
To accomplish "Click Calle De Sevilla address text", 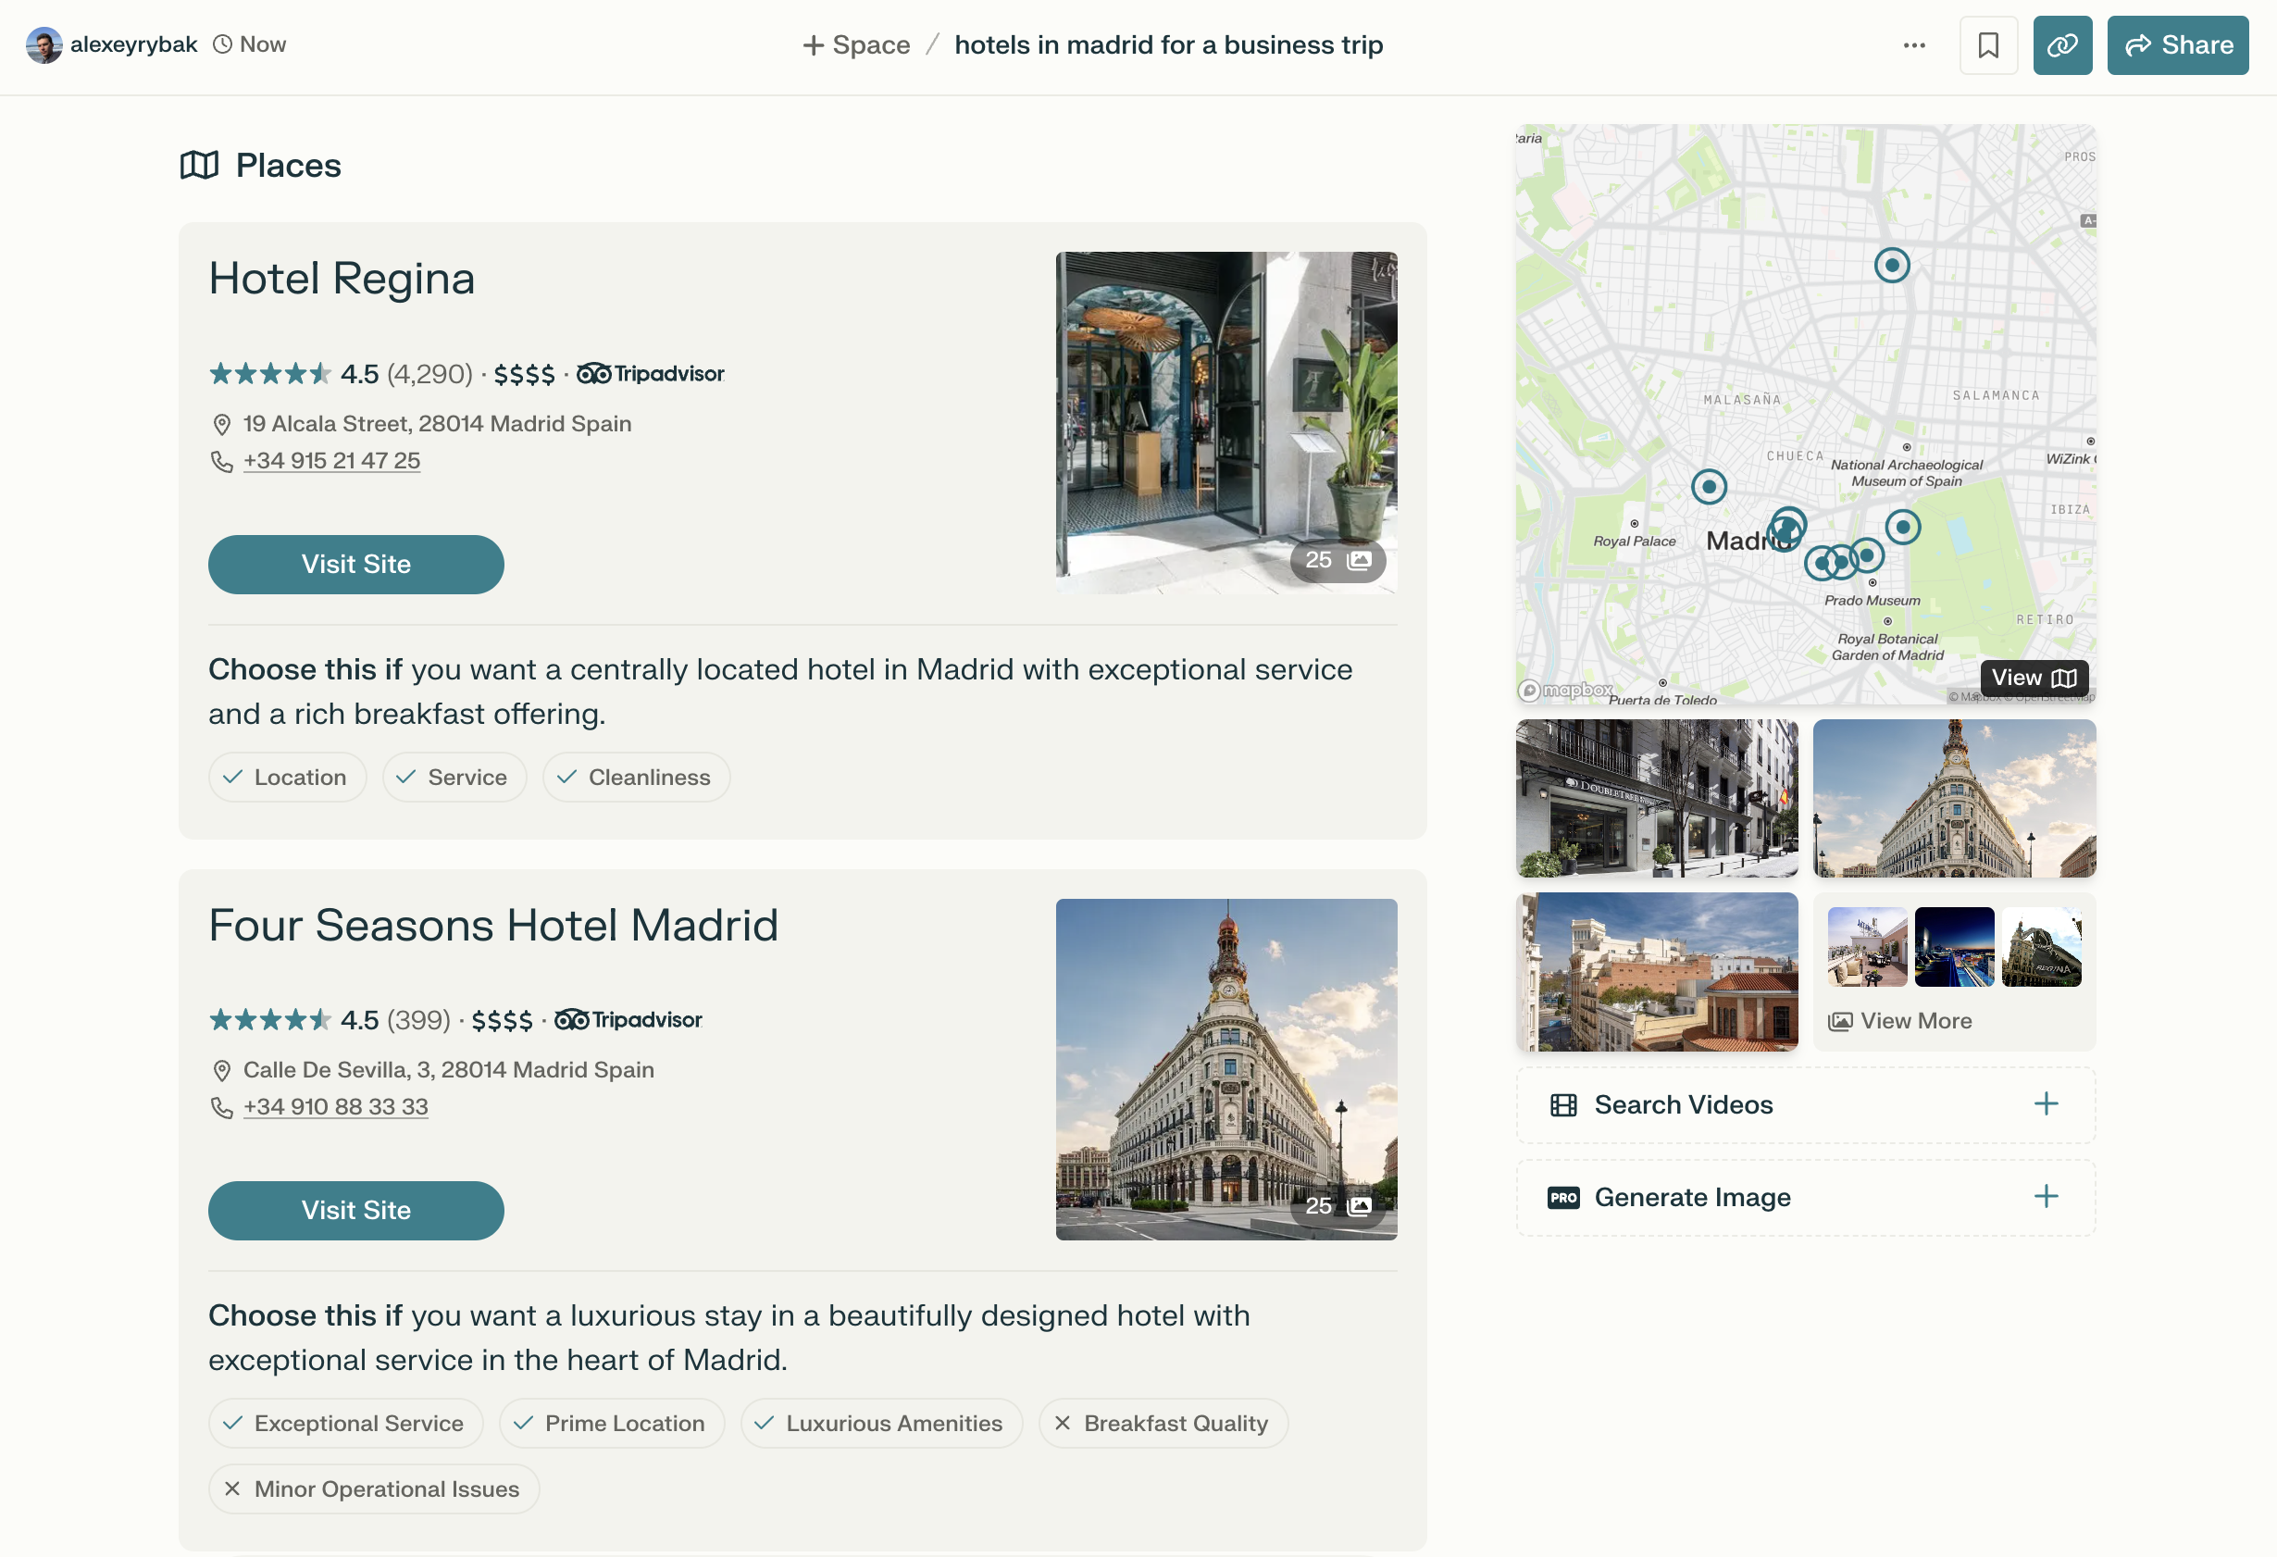I will coord(449,1069).
